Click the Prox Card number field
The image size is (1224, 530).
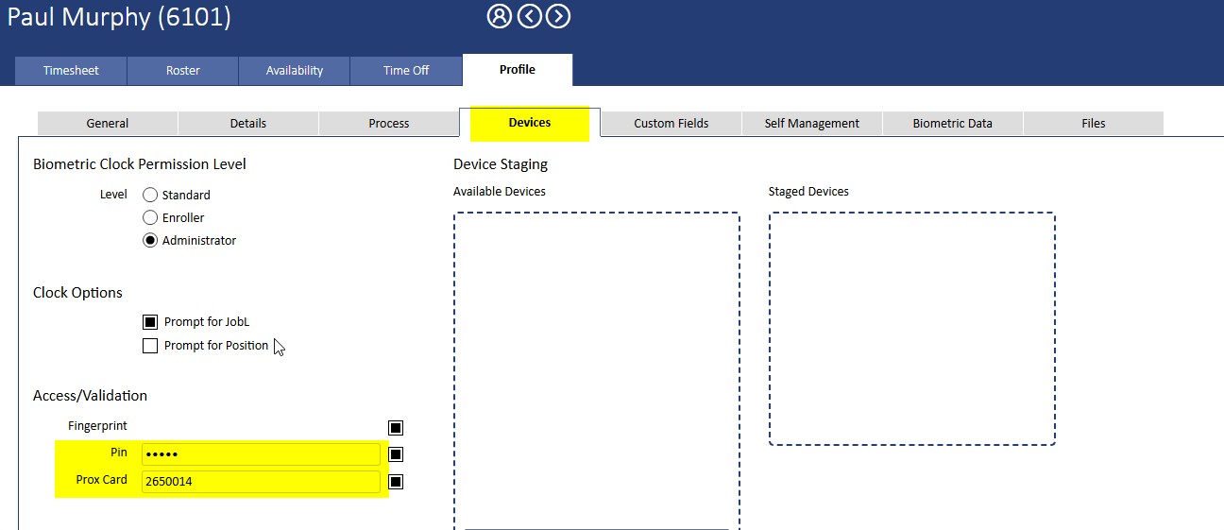click(261, 482)
